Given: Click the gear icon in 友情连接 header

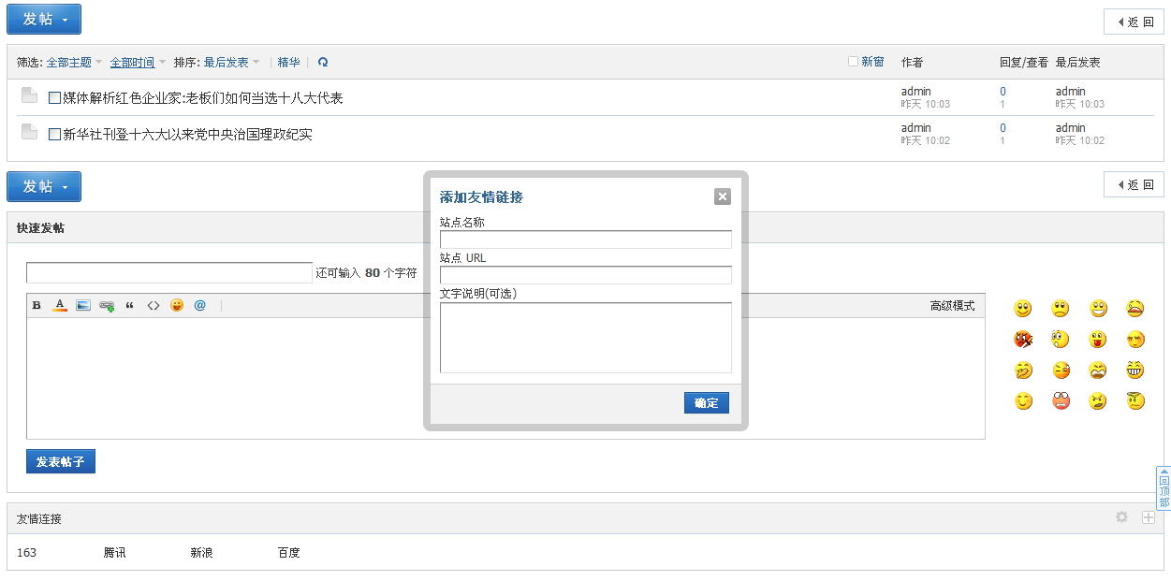Looking at the screenshot, I should [1121, 517].
